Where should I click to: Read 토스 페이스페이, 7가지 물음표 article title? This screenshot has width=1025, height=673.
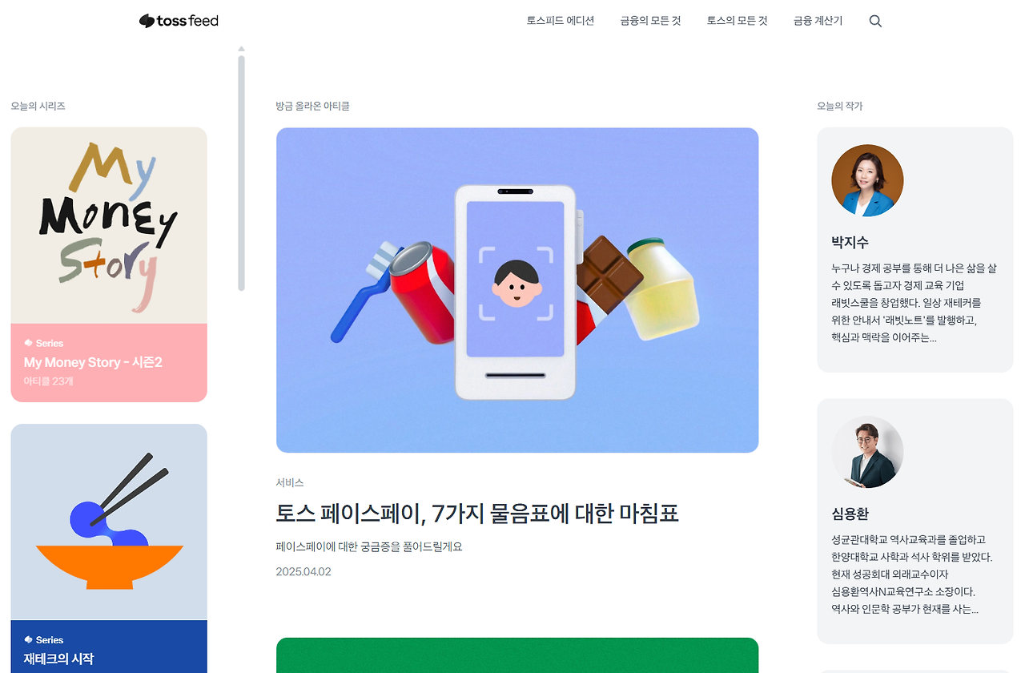(x=477, y=513)
